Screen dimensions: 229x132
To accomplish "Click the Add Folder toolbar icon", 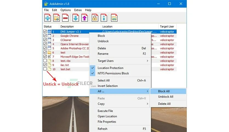I will [x=56, y=18].
